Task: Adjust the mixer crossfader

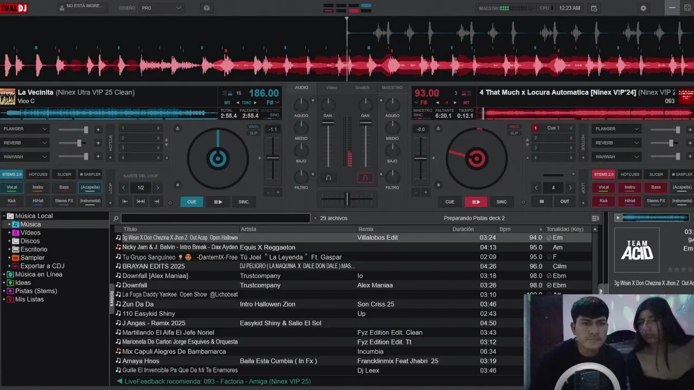Action: [x=347, y=199]
